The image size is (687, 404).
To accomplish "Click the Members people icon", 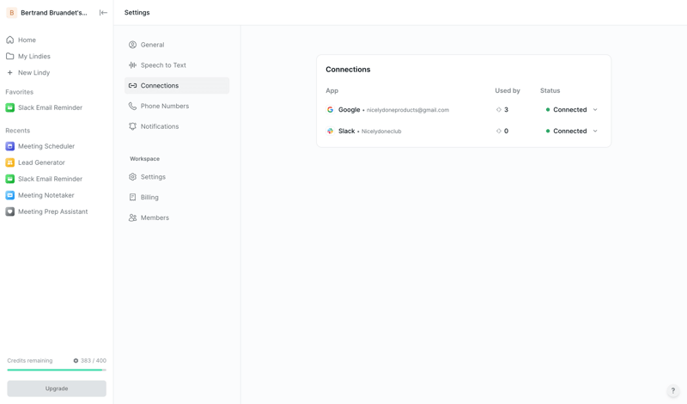I will pos(132,217).
